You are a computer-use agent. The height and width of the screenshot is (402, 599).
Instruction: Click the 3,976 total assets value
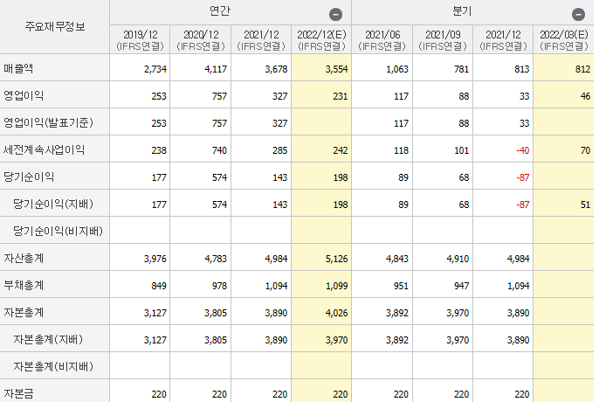(x=155, y=259)
